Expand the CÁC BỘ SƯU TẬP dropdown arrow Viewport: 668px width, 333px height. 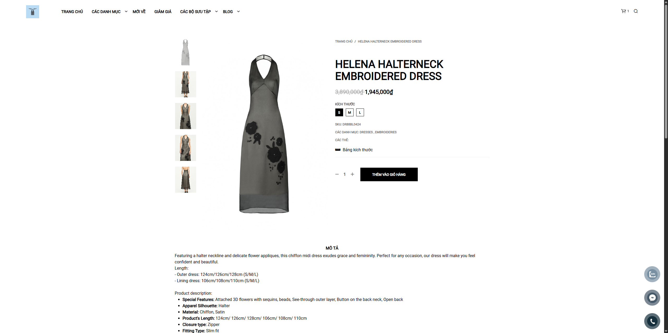pos(216,11)
